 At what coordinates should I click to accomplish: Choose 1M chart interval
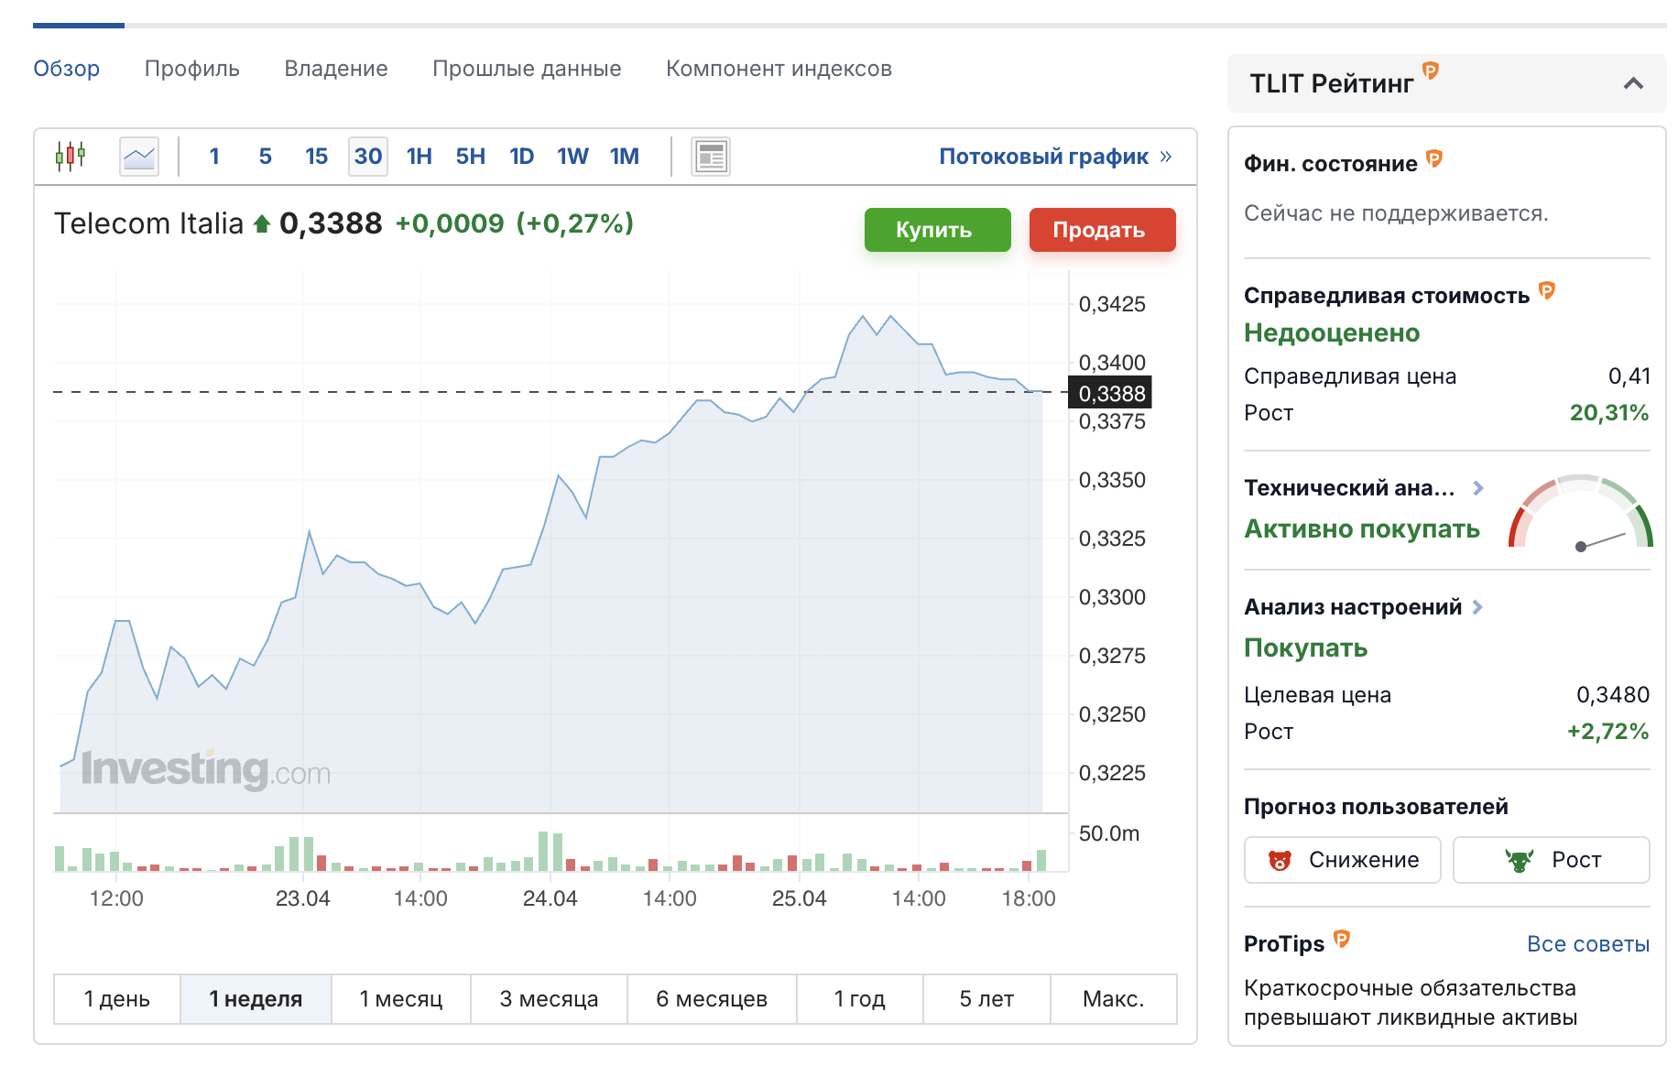pyautogui.click(x=625, y=157)
